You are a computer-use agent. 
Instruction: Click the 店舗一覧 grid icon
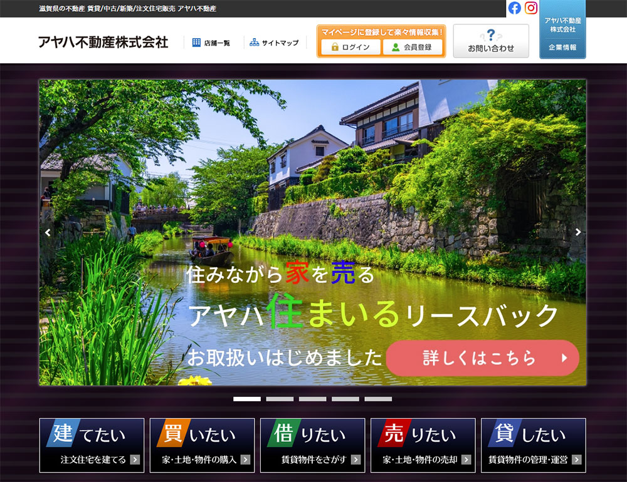pos(196,43)
